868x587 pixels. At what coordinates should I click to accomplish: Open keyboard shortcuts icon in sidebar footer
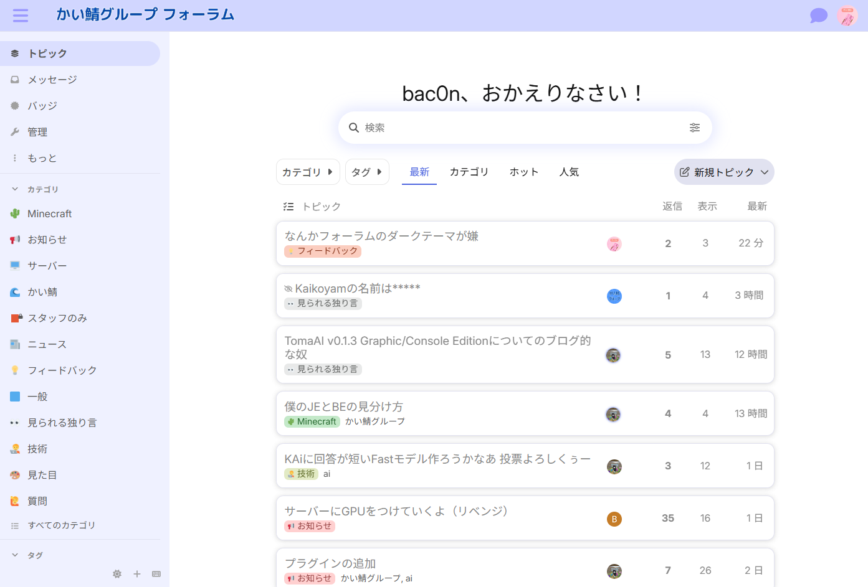156,574
